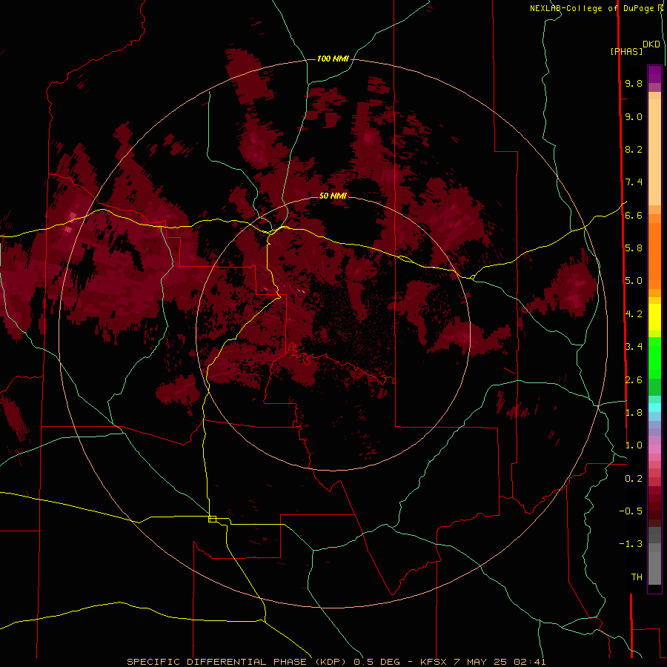Click the 1.0 scale value

click(x=634, y=445)
